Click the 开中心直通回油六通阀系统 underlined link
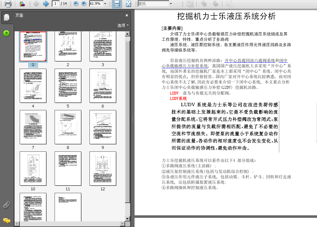This screenshot has height=227, width=317. coord(250,60)
